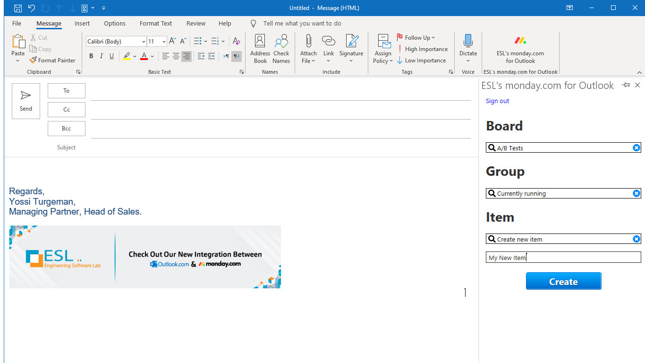
Task: Open the font size 11 dropdown
Action: pos(164,42)
